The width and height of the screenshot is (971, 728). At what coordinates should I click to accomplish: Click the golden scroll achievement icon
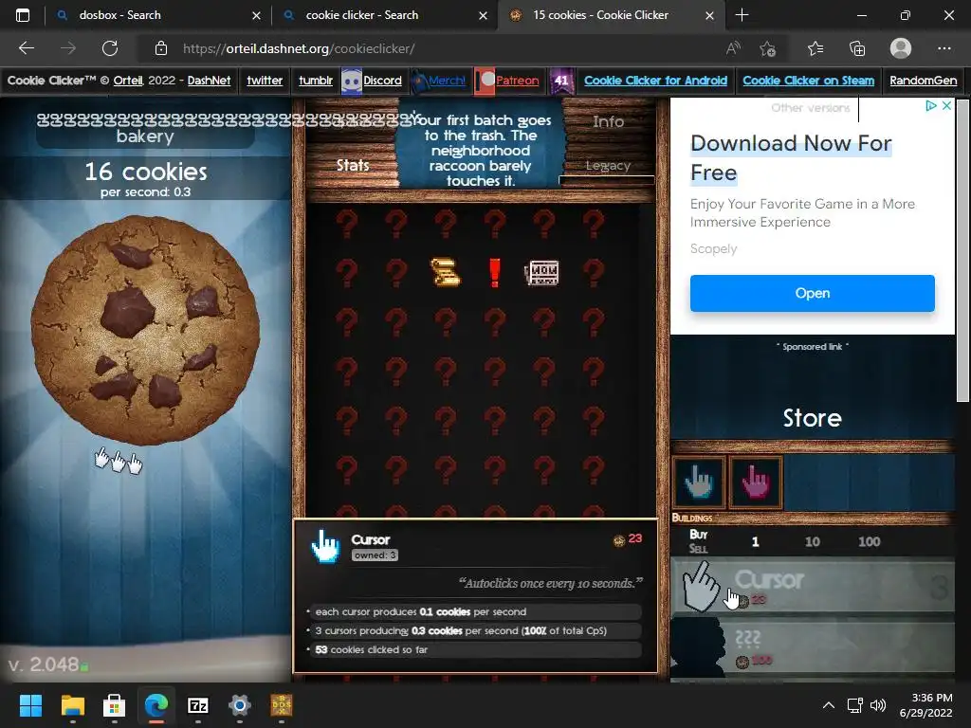click(446, 272)
